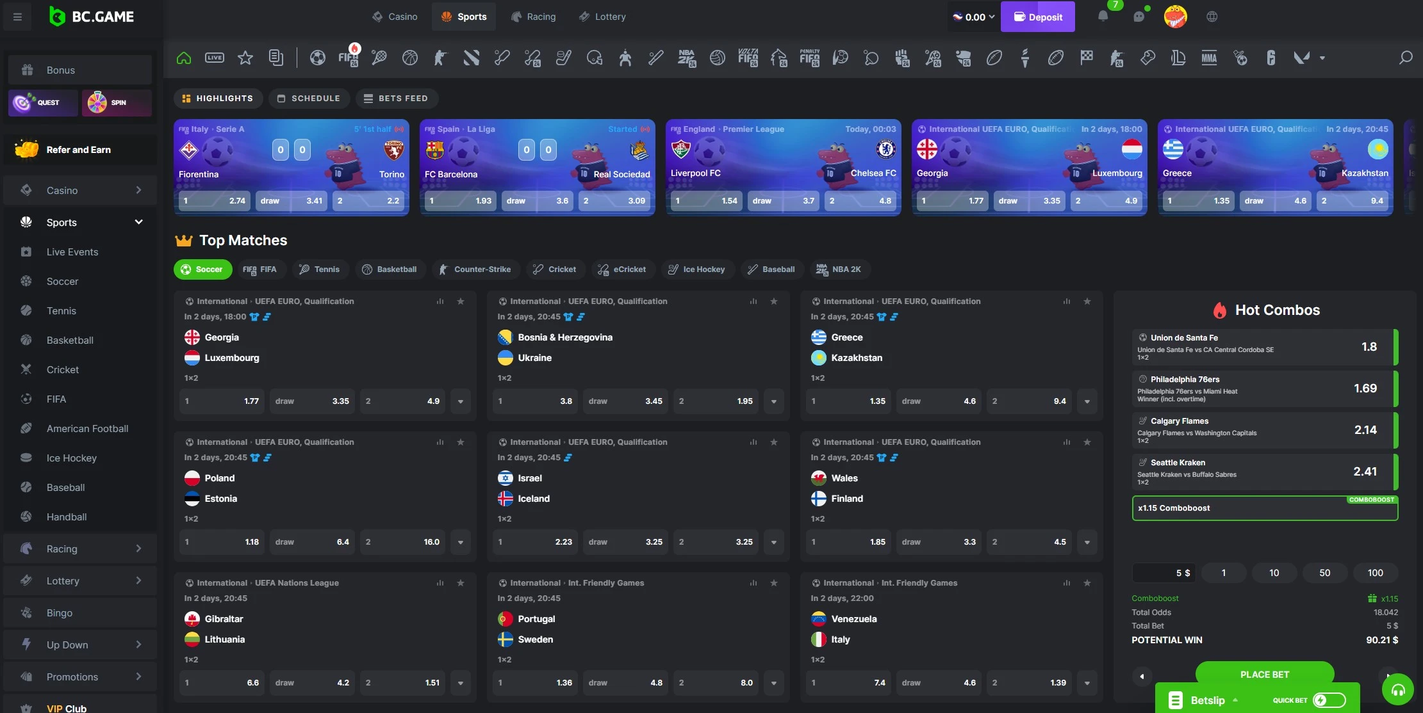Open the chat bubble icon
Screen dimensions: 1423x713
click(1139, 17)
